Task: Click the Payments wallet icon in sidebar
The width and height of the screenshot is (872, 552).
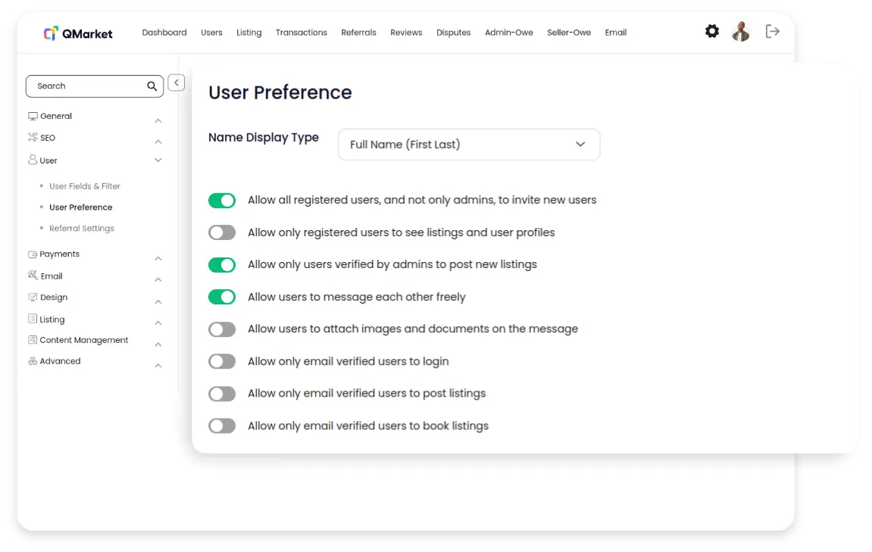Action: tap(33, 254)
